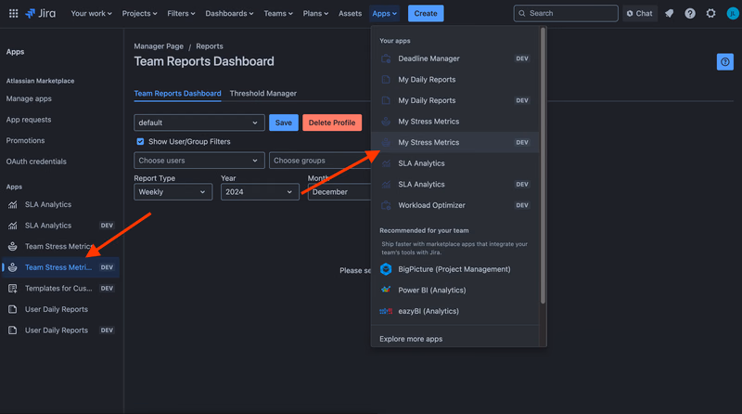Open the app switcher grid icon
742x414 pixels.
click(x=13, y=13)
